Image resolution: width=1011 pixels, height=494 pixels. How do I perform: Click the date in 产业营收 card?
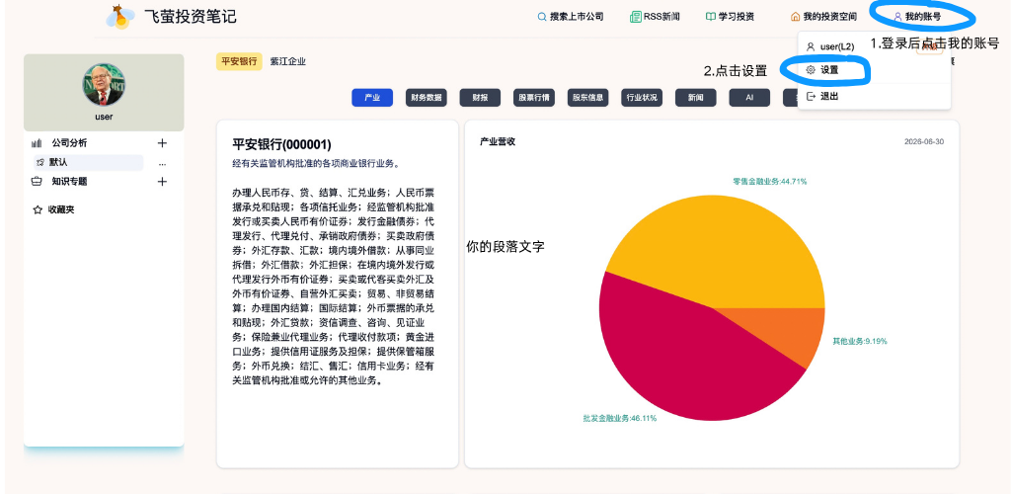point(924,141)
